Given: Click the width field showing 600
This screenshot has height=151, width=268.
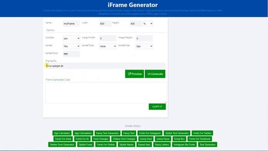Looking at the screenshot, I should click(x=105, y=23).
